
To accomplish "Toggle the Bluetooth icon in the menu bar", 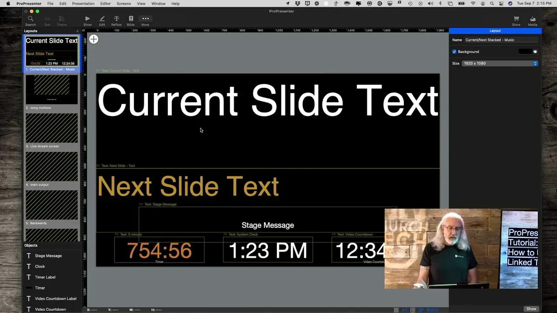I will point(440,3).
